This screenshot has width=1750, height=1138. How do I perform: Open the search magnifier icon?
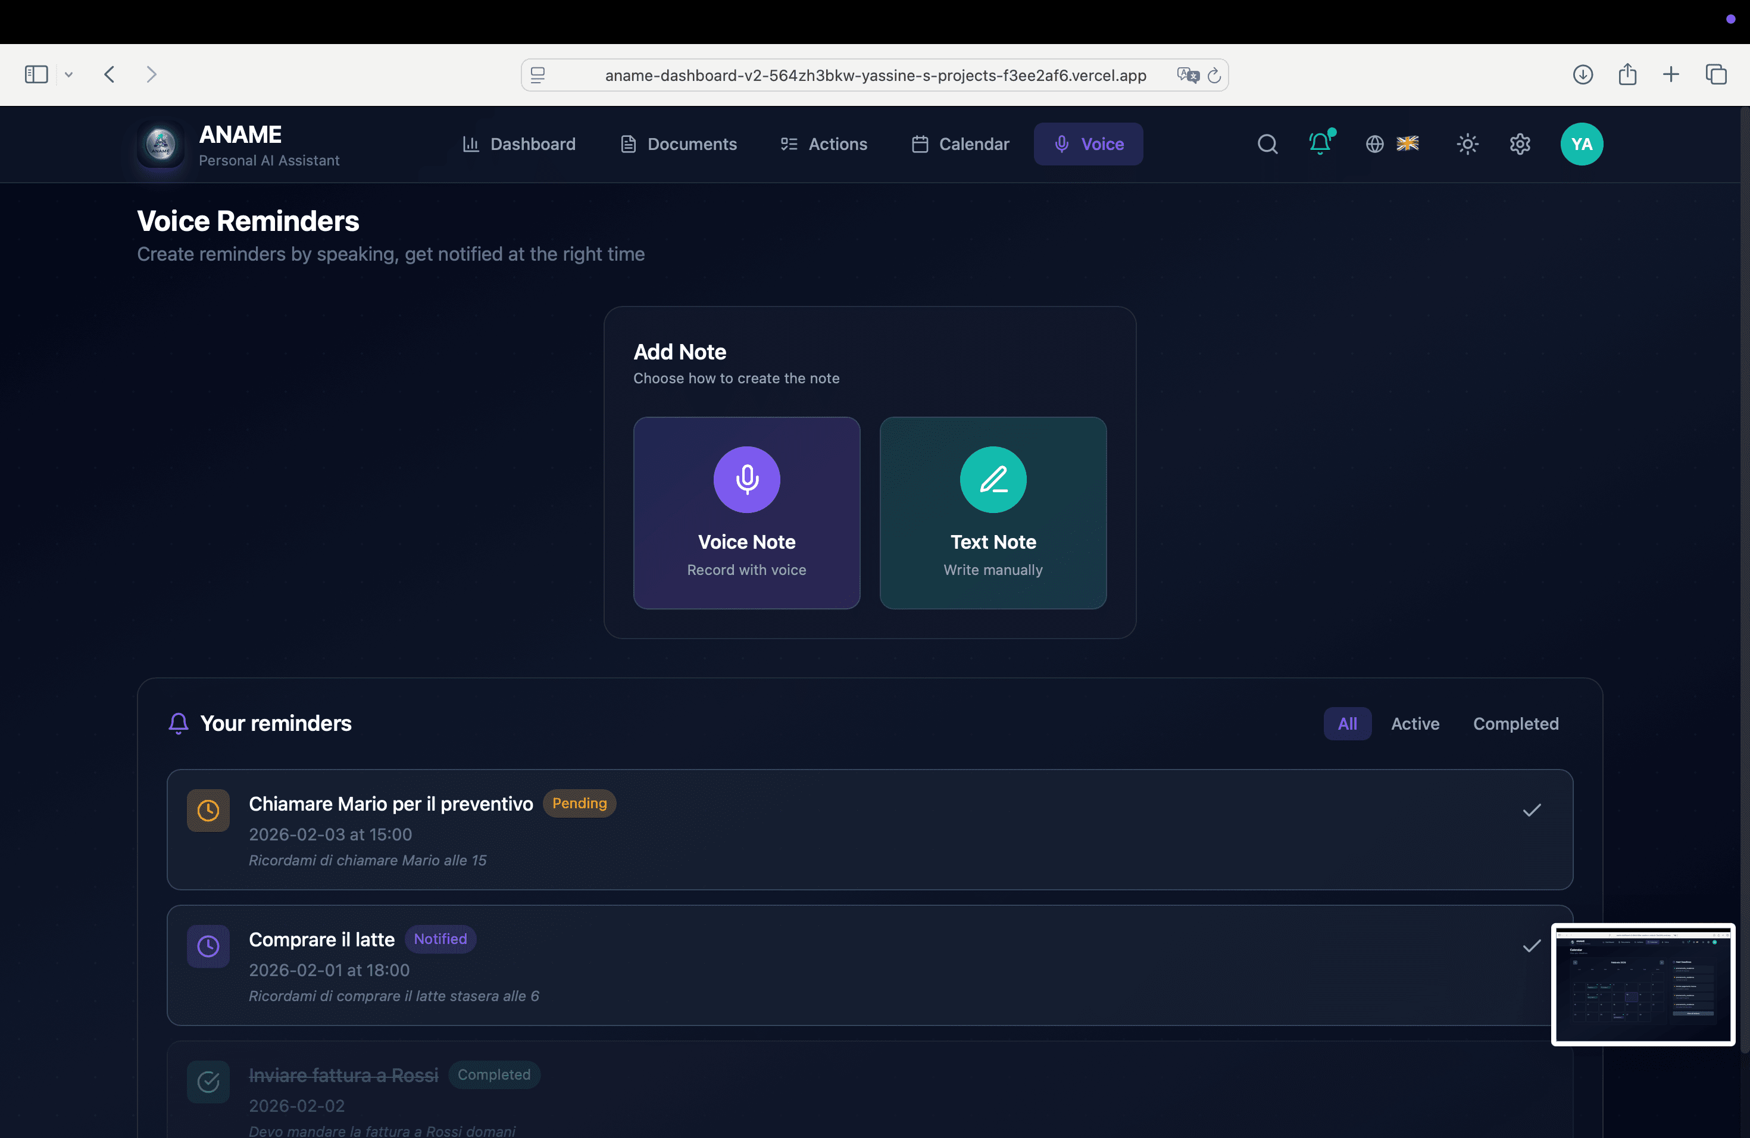(x=1267, y=144)
